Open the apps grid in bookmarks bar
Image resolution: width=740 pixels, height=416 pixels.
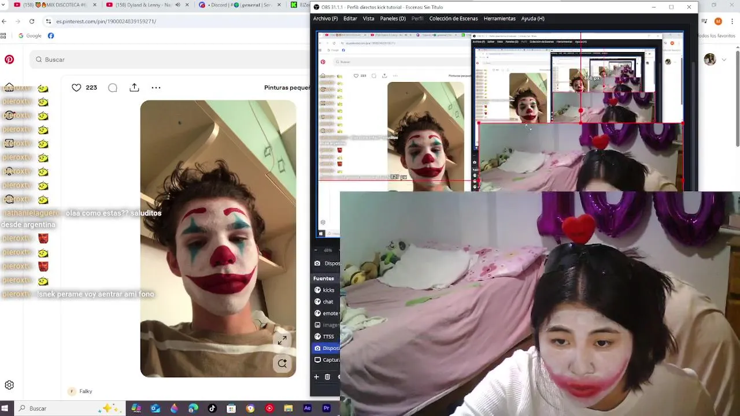3,36
